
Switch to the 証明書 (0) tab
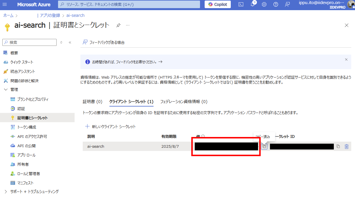(x=93, y=102)
